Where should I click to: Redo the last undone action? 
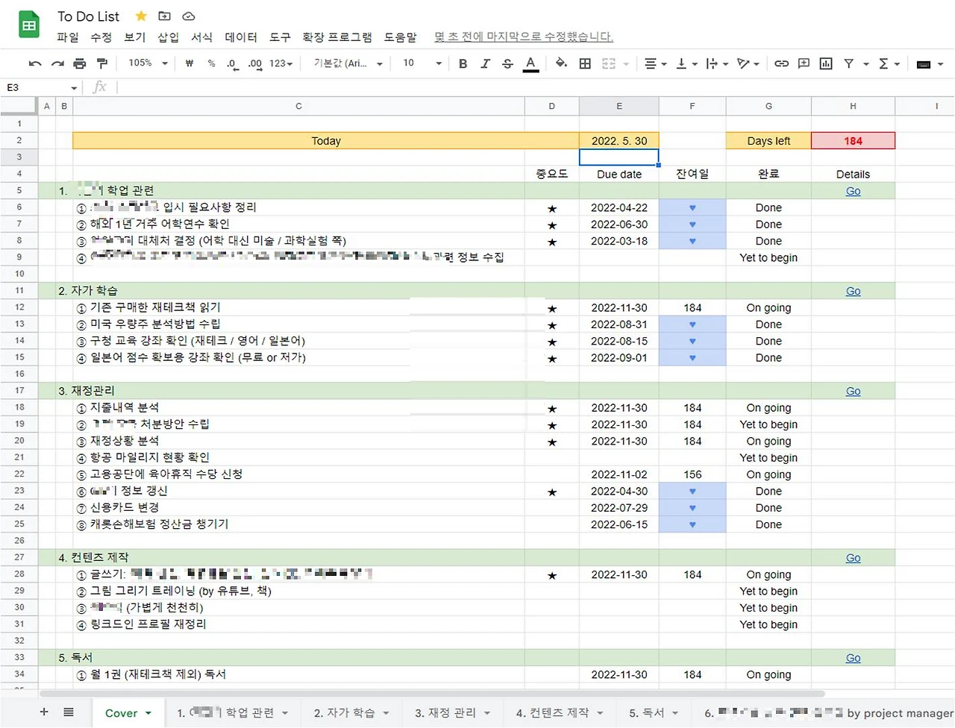tap(57, 63)
